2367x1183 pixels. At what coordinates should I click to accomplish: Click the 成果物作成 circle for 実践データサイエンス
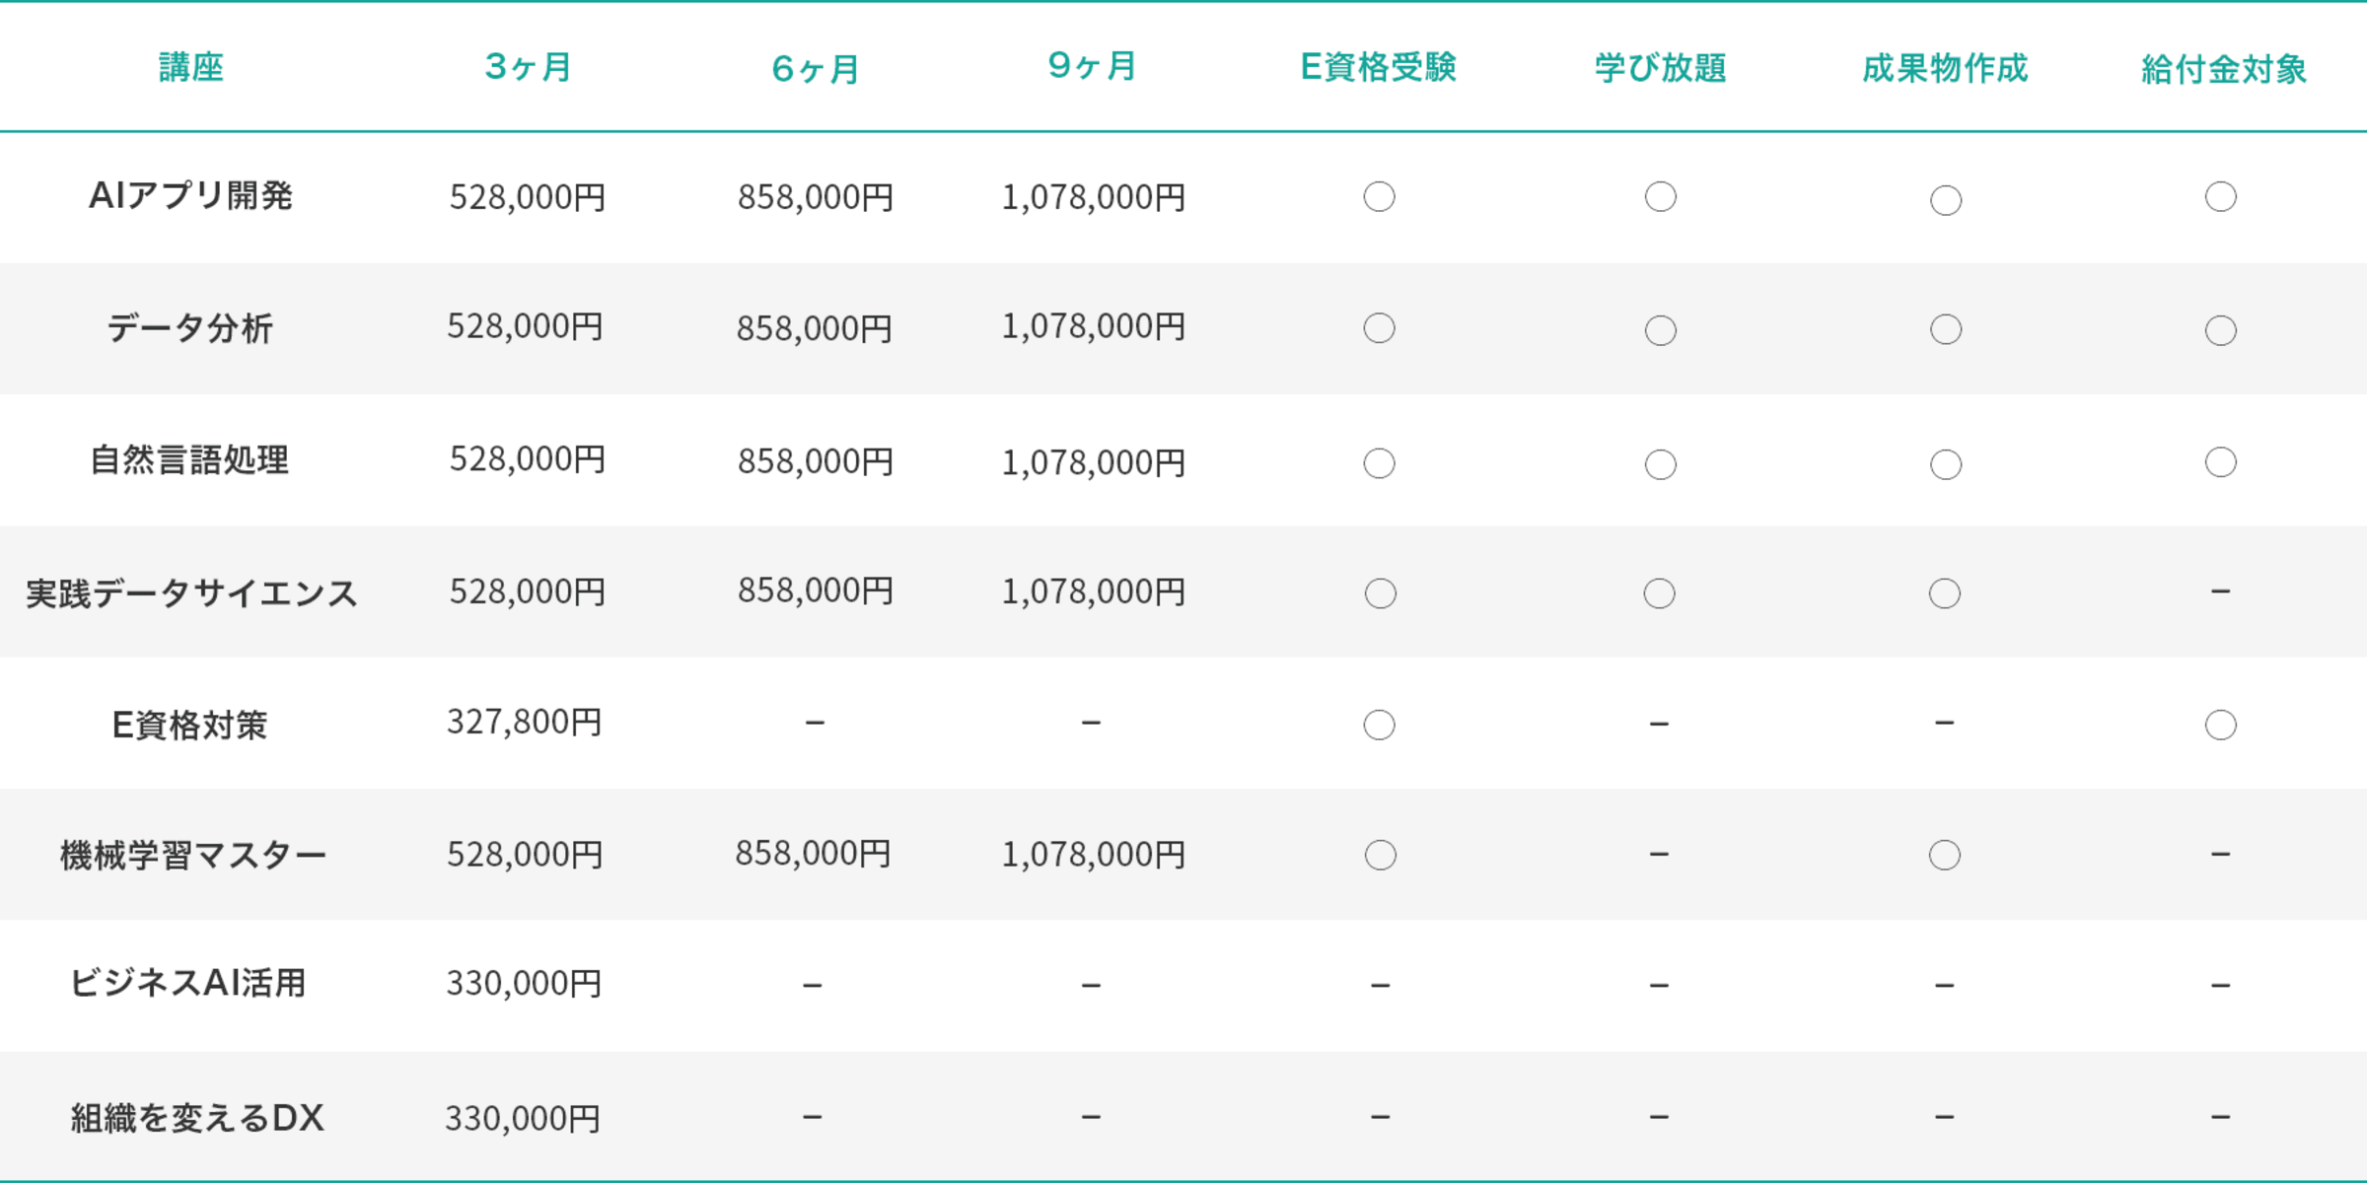point(1944,593)
